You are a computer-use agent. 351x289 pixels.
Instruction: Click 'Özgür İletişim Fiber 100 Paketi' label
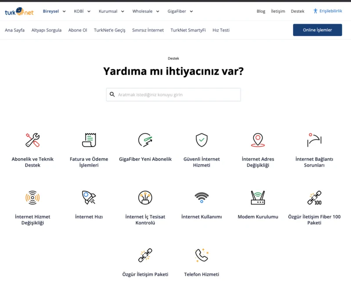314,220
